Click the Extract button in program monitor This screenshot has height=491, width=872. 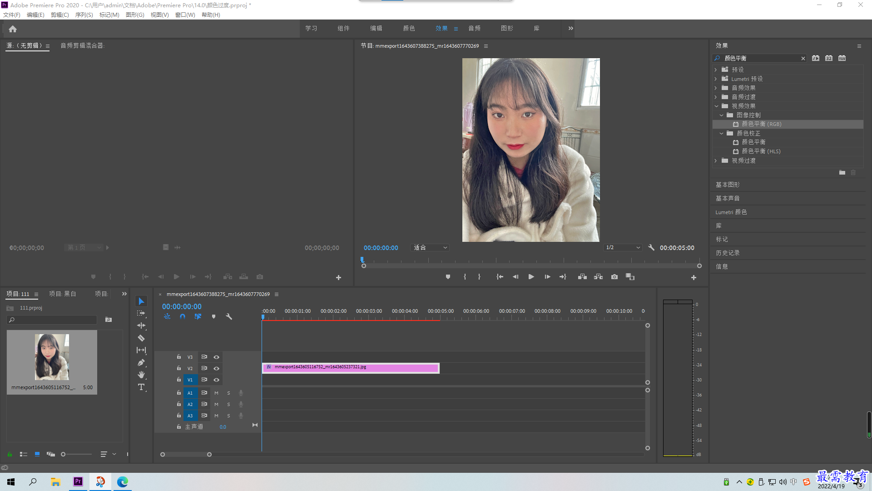[x=598, y=277]
